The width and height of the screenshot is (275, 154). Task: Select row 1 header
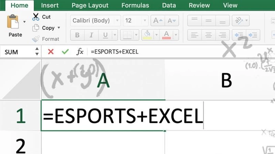click(20, 116)
